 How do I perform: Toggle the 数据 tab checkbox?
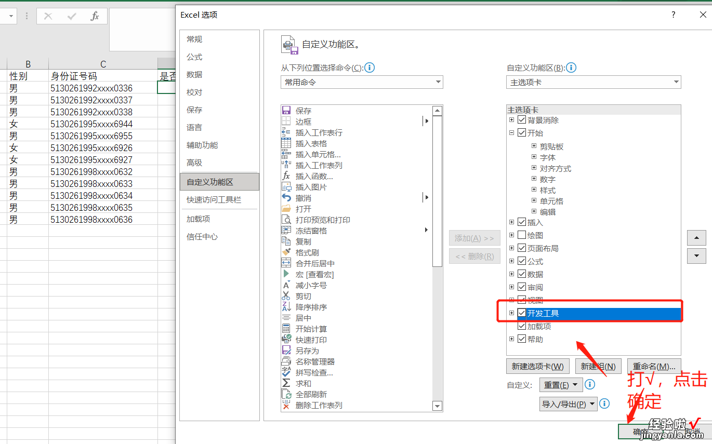pyautogui.click(x=522, y=274)
